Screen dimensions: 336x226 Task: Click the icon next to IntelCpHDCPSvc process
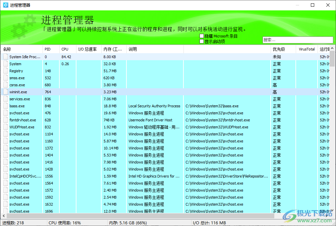(6, 176)
